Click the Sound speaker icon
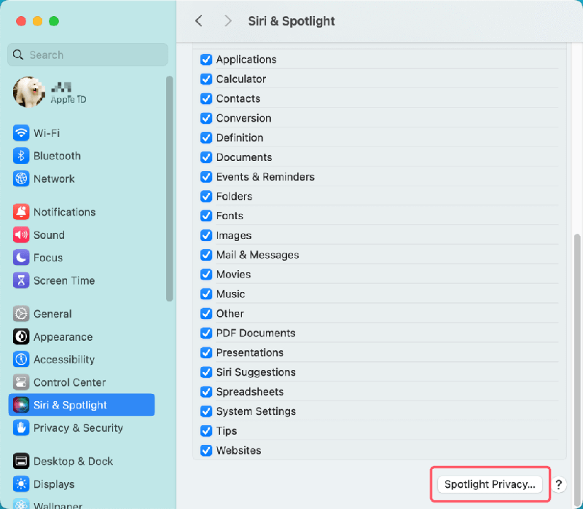Viewport: 583px width, 509px height. tap(21, 234)
